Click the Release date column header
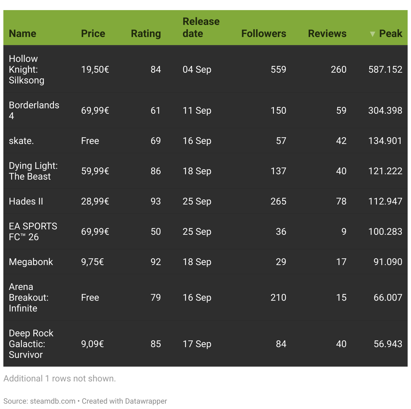The width and height of the screenshot is (411, 409). 201,28
